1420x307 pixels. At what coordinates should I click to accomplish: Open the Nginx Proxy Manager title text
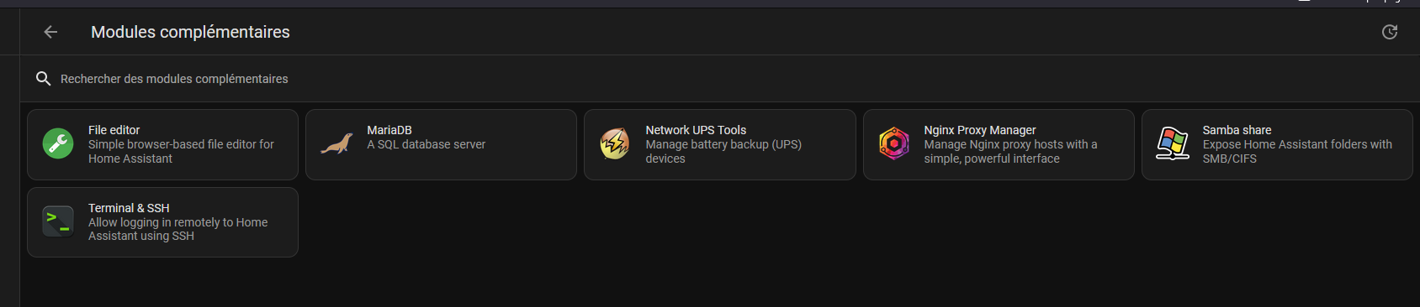980,130
